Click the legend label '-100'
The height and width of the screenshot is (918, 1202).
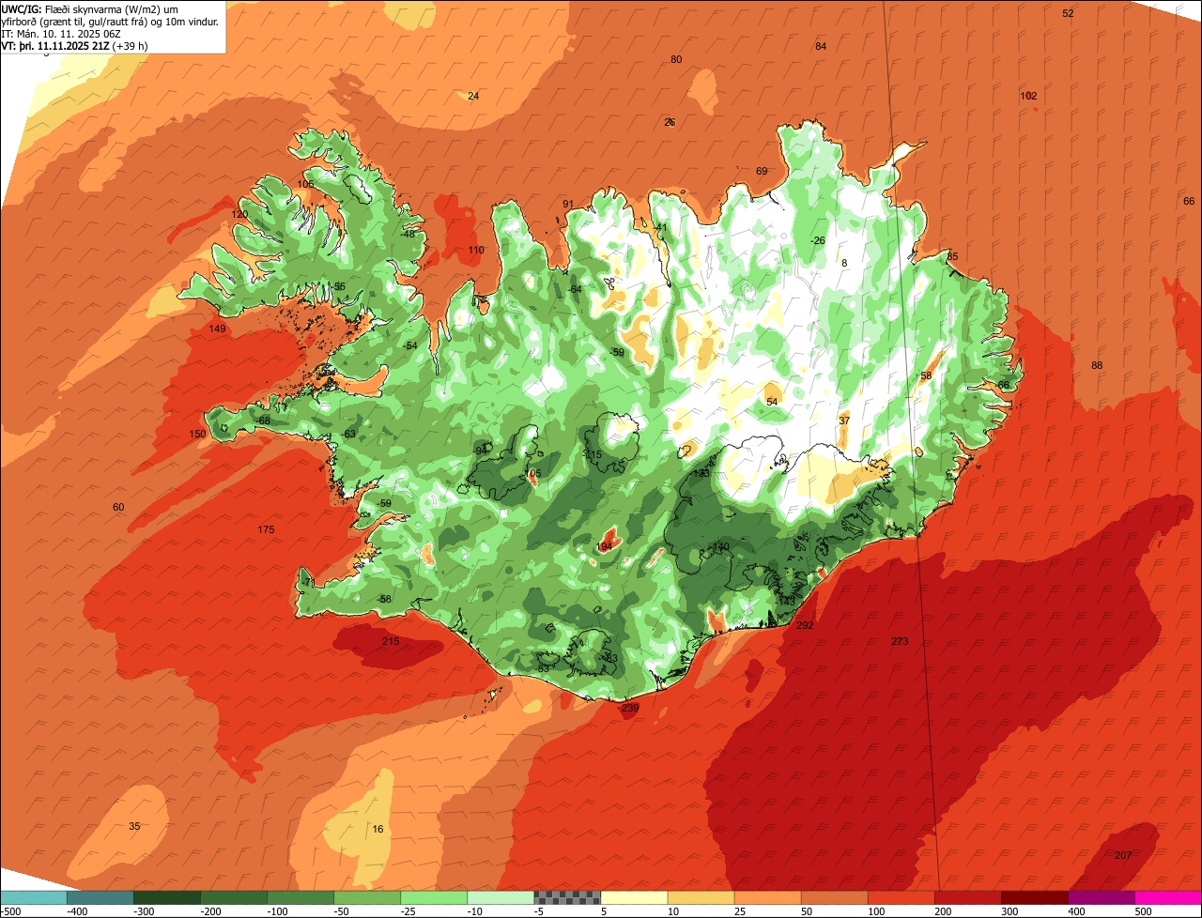coord(277,910)
